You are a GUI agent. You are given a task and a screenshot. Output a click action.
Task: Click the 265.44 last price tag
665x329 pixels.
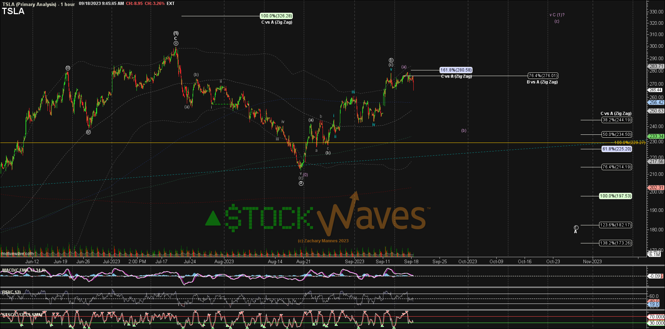click(656, 90)
